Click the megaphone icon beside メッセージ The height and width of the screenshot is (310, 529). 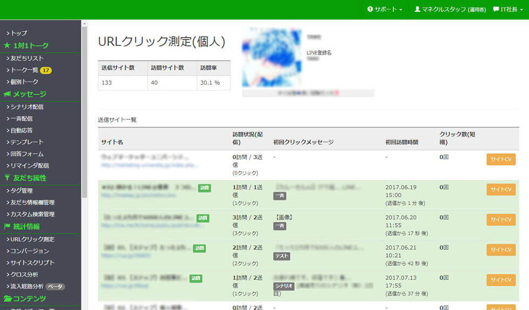pyautogui.click(x=7, y=94)
